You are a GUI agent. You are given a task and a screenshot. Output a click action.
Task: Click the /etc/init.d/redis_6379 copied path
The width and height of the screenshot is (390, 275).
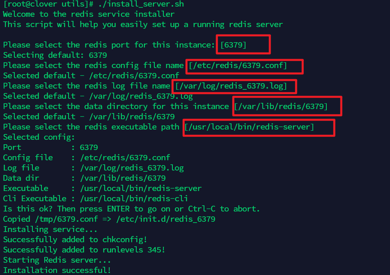pyautogui.click(x=166, y=219)
